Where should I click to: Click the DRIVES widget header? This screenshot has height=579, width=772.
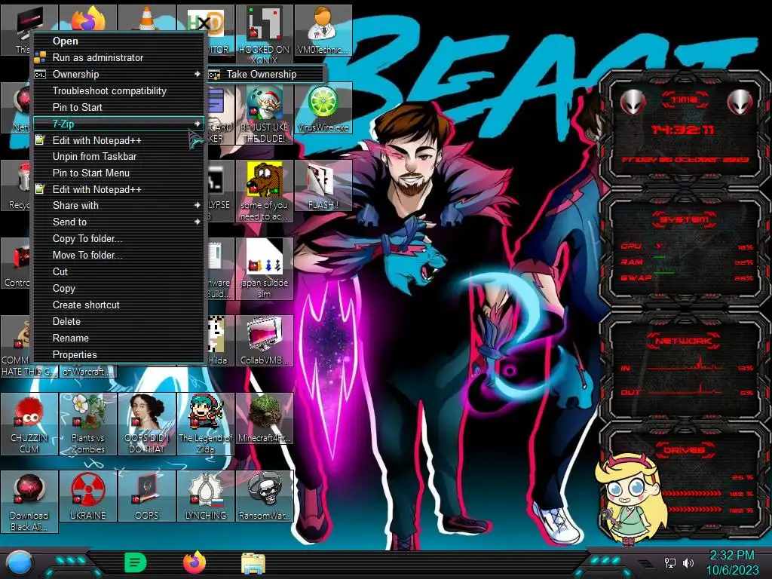tap(685, 450)
